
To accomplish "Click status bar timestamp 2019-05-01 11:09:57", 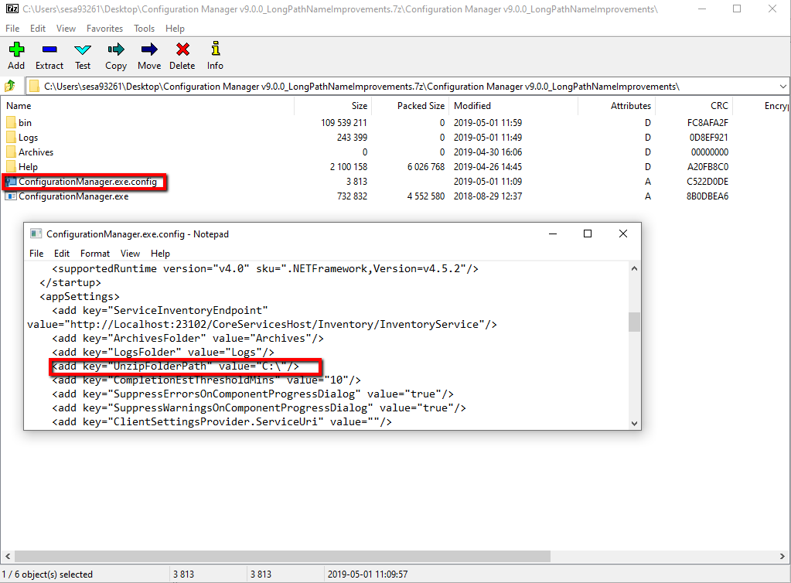I will [368, 574].
